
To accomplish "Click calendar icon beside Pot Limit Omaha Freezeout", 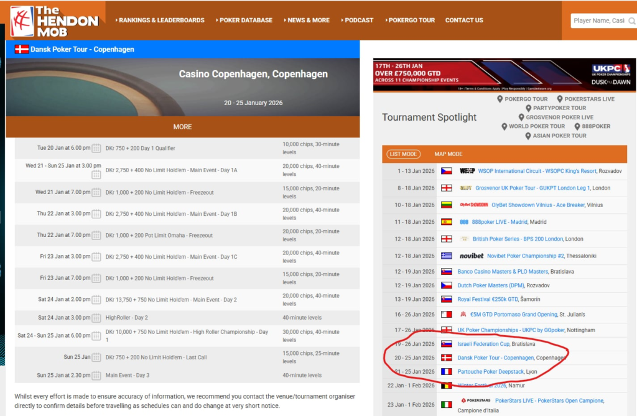I will coord(96,236).
